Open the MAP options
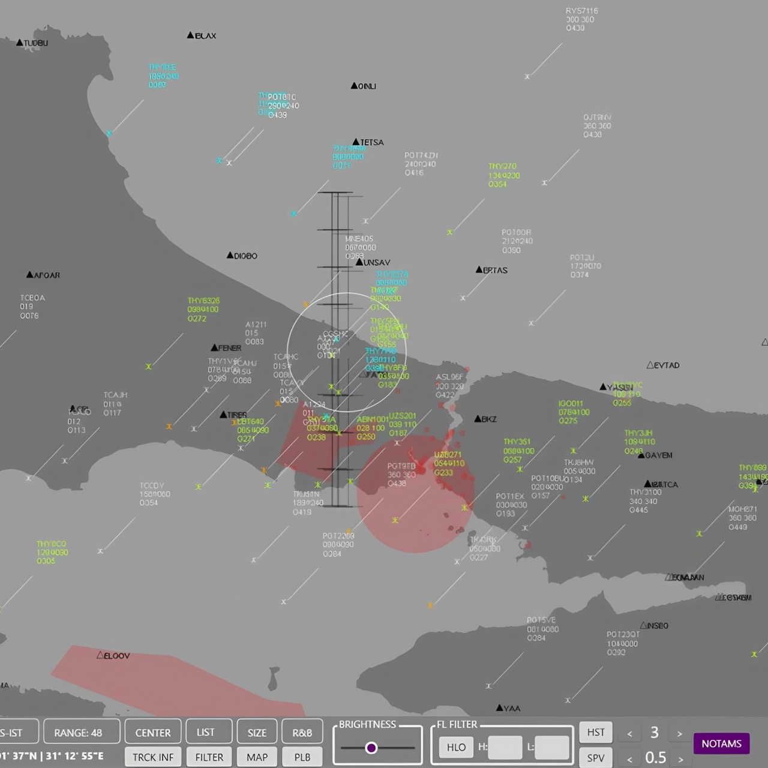768x768 pixels. coord(257,757)
